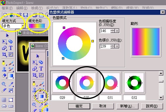This screenshot has height=112, width=166.
Task: Select the gradient fill tool in left toolbox
Action: coord(11,76)
